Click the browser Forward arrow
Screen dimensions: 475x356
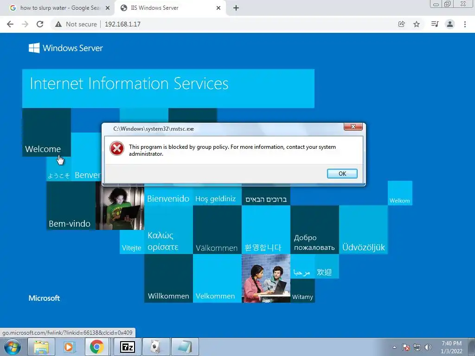click(25, 24)
